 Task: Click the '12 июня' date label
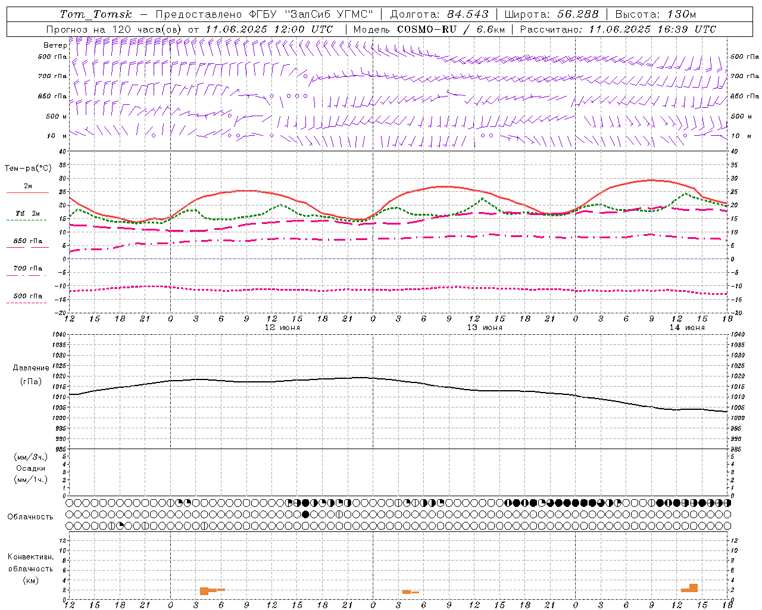point(282,328)
